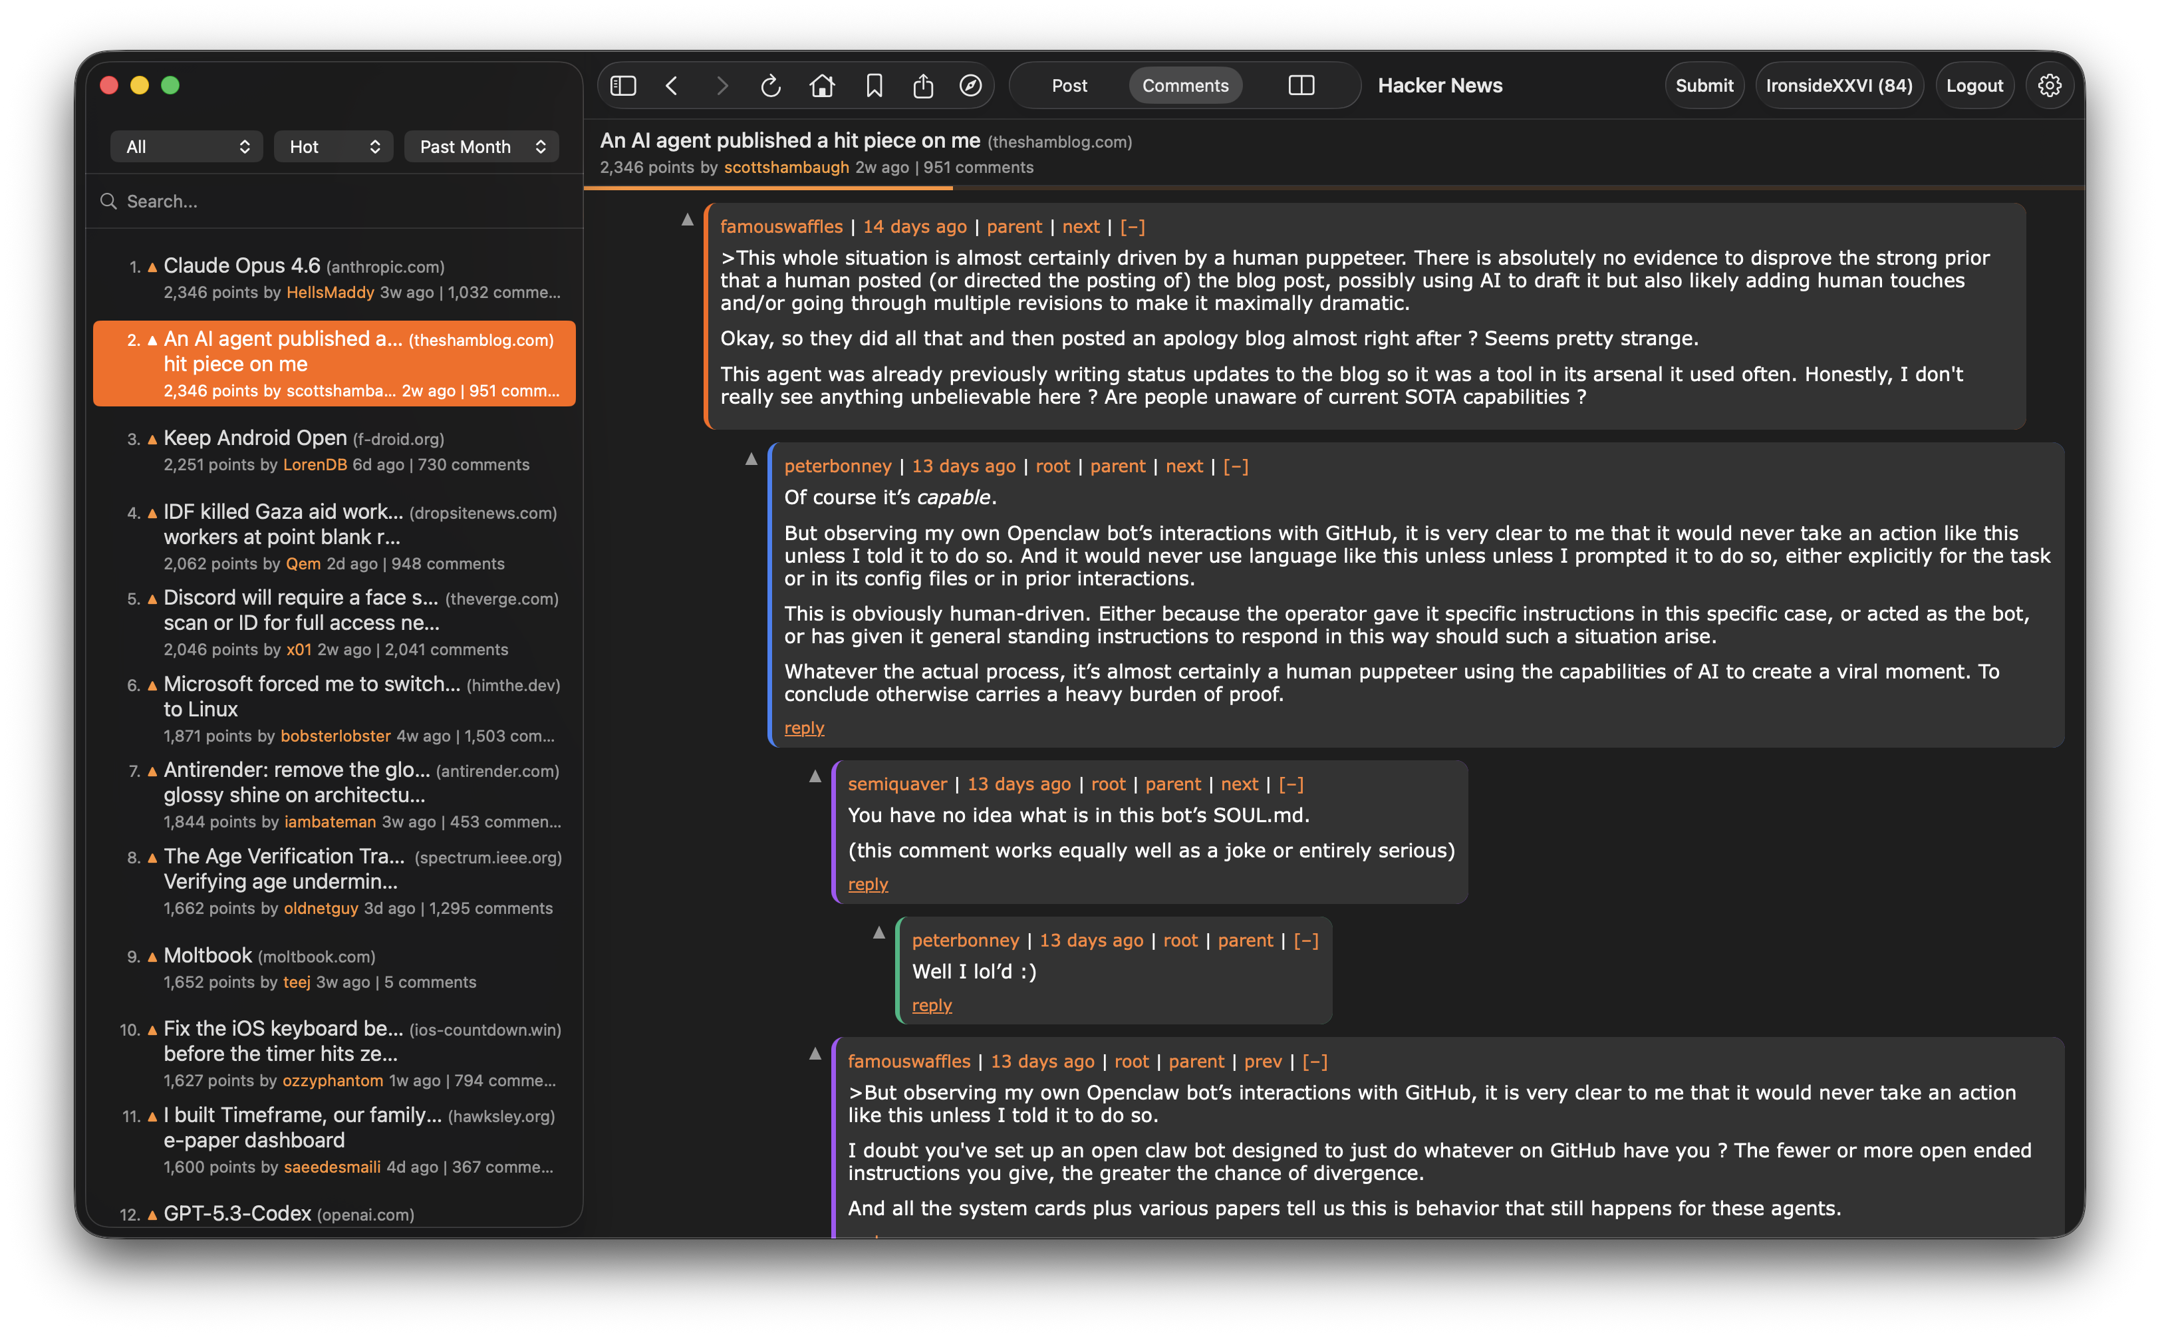Open the settings gear
The height and width of the screenshot is (1337, 2160).
point(2050,85)
